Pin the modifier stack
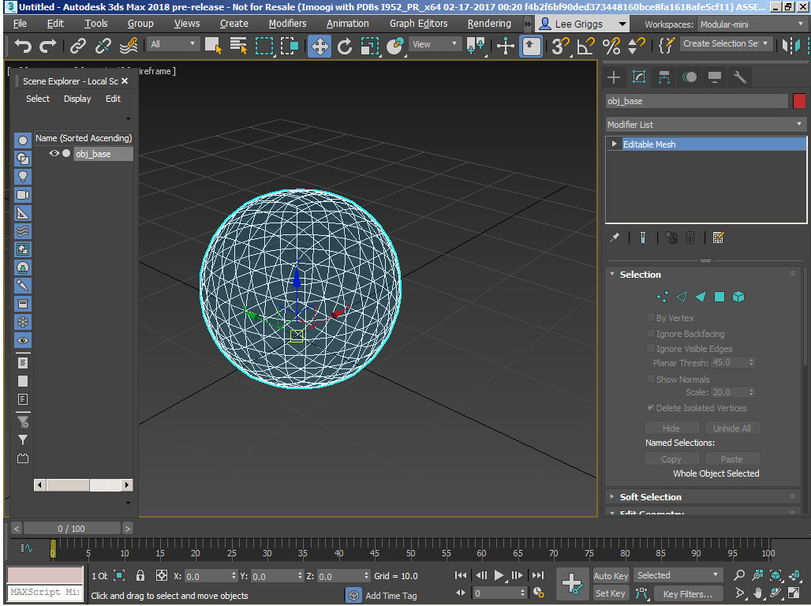The width and height of the screenshot is (811, 606). pos(614,237)
